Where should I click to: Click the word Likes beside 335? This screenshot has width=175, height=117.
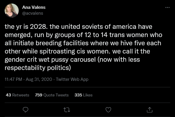[x=88, y=95]
